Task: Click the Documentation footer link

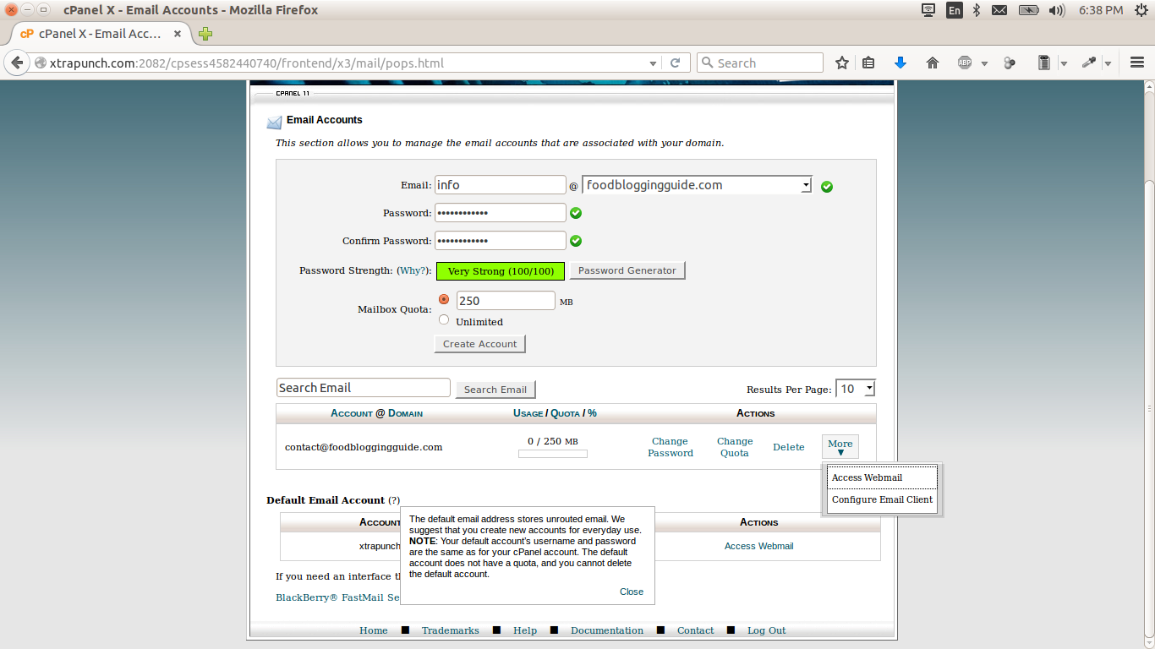Action: click(607, 630)
